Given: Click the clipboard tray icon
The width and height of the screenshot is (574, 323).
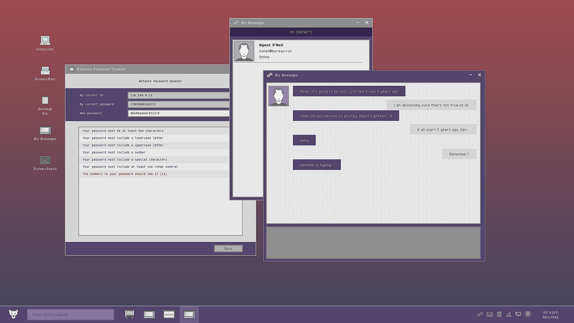Looking at the screenshot, I should pos(499,314).
